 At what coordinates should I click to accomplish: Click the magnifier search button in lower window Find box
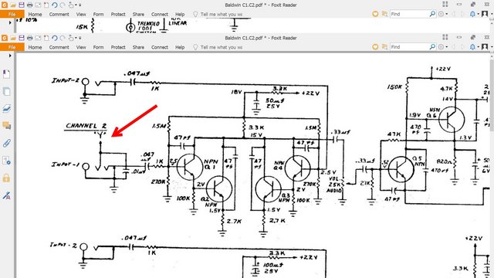(432, 46)
